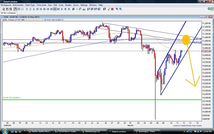The height and width of the screenshot is (134, 214).
Task: Open the Studies menu
Action: 68,5
